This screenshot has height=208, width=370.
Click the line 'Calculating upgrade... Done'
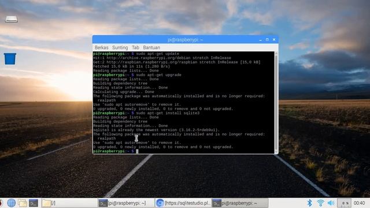[124, 92]
